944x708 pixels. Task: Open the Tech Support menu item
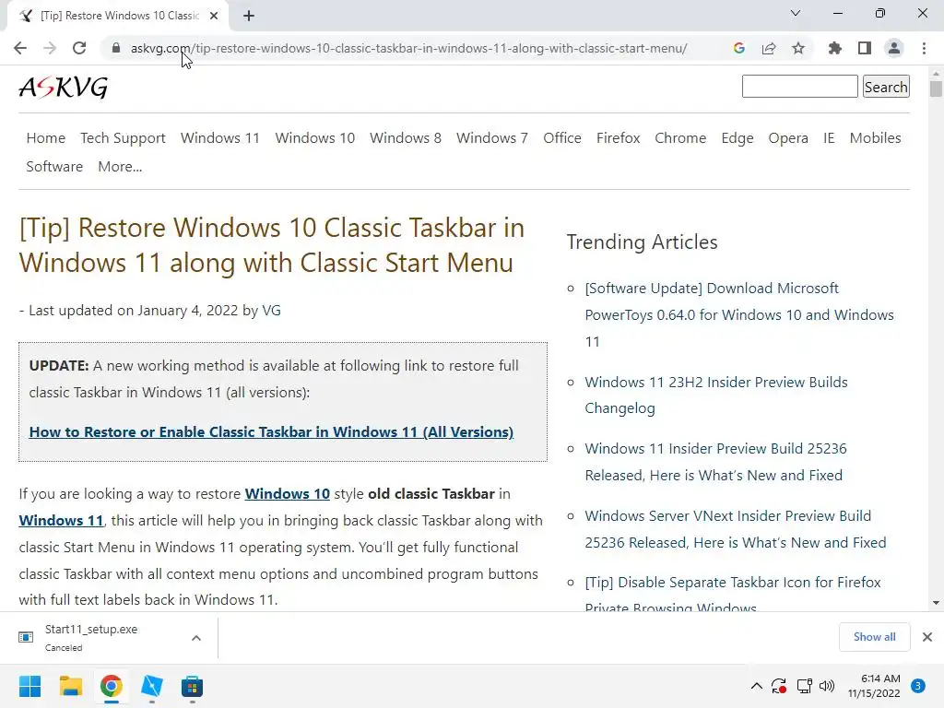123,138
